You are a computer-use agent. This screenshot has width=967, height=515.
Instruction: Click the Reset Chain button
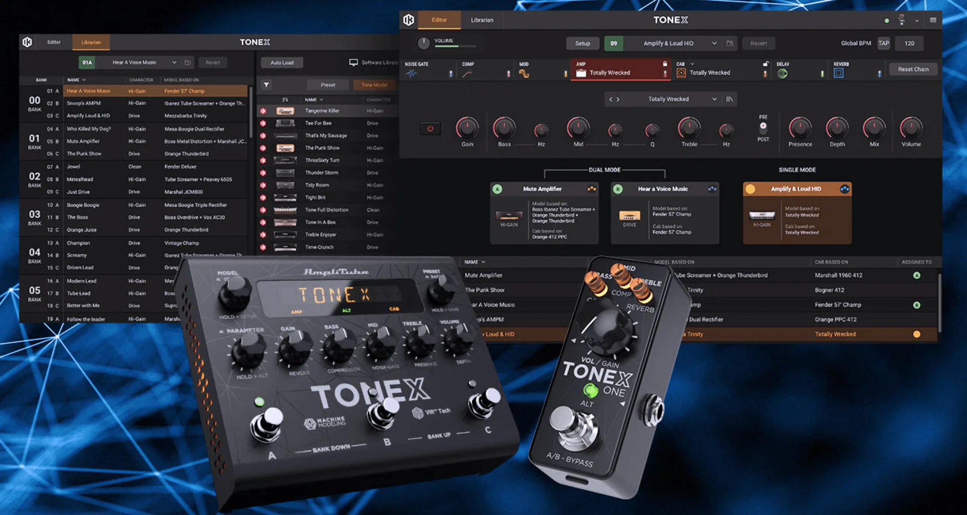point(913,69)
